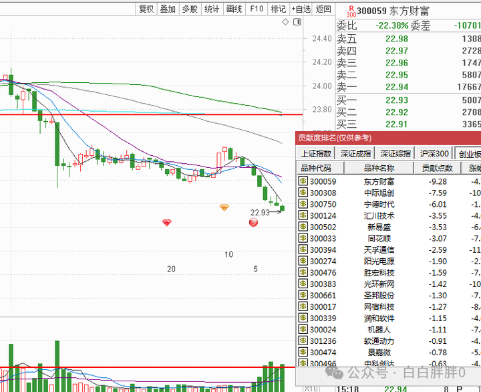Click the 22.93 price label on chart
Image resolution: width=481 pixels, height=392 pixels.
pos(260,213)
